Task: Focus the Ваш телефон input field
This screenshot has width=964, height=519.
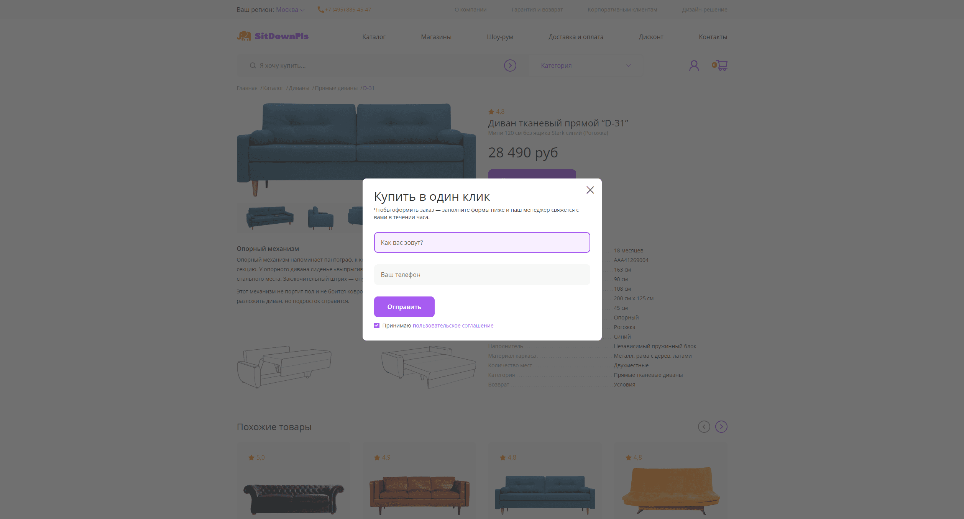Action: click(482, 275)
